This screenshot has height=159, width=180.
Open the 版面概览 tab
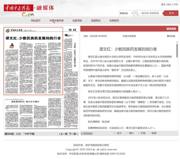[96, 20]
